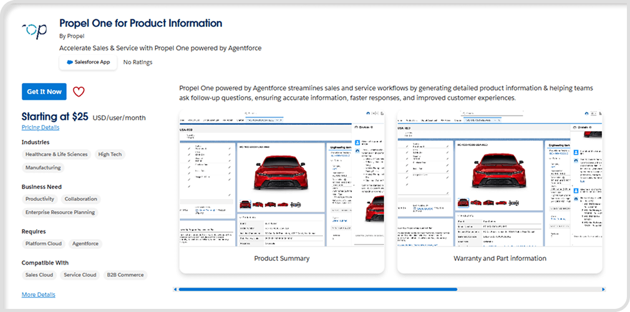Click the Collaboration business need tag

[81, 199]
